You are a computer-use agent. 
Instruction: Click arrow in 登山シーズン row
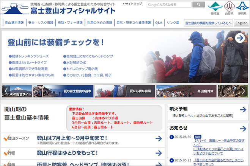159,138
